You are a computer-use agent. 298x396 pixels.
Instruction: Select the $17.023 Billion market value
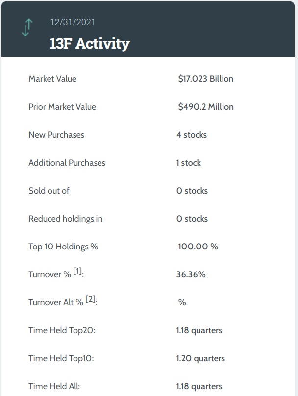(x=206, y=79)
